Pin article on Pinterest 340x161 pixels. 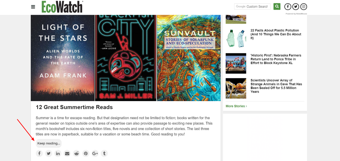pyautogui.click(x=86, y=153)
